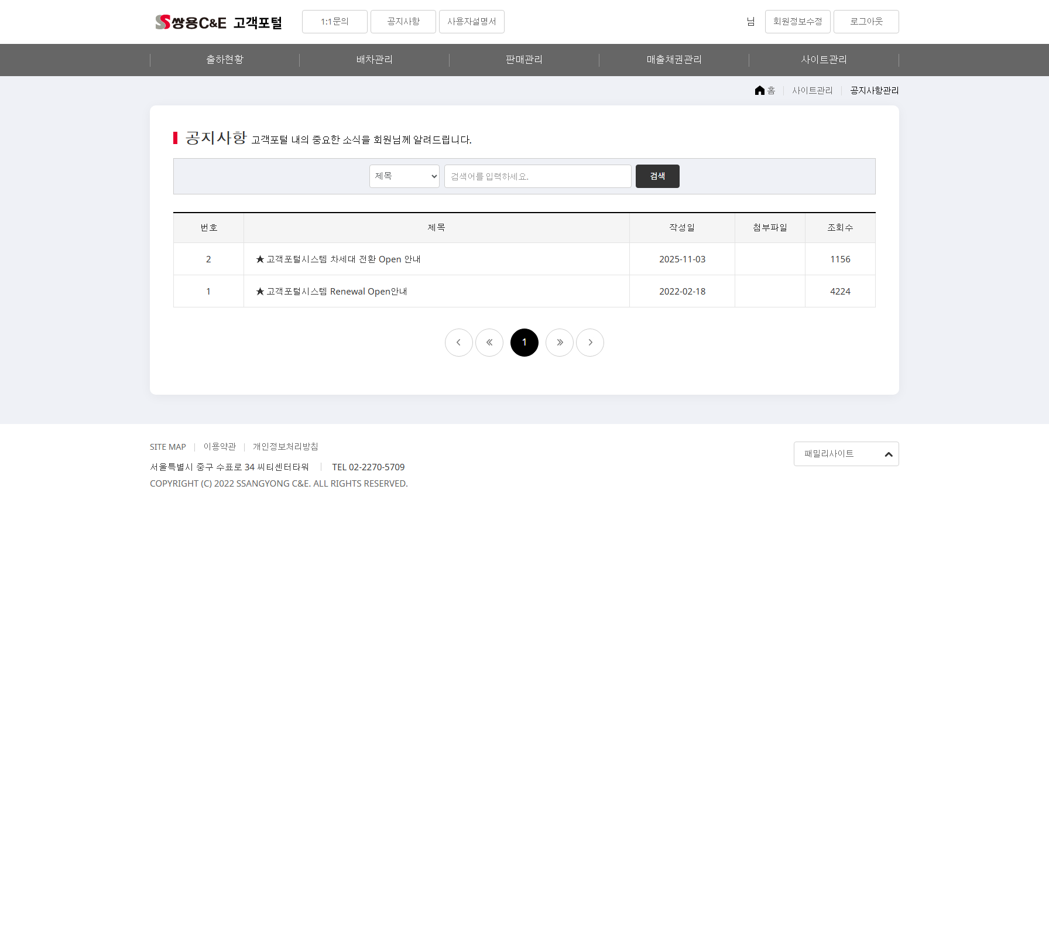
Task: Go to home via breadcrumb house icon
Action: pyautogui.click(x=760, y=90)
